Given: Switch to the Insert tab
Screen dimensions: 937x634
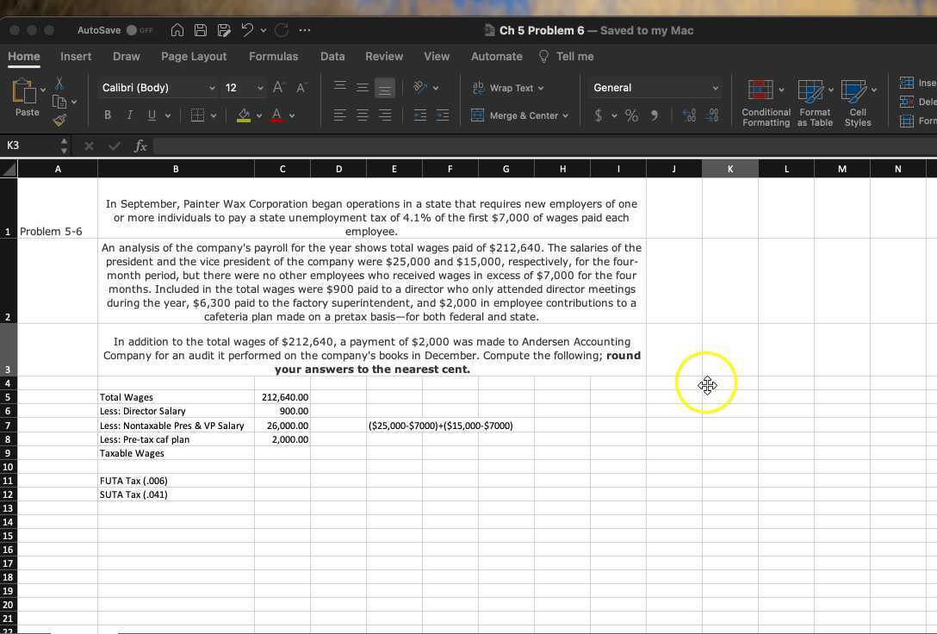Looking at the screenshot, I should point(76,56).
